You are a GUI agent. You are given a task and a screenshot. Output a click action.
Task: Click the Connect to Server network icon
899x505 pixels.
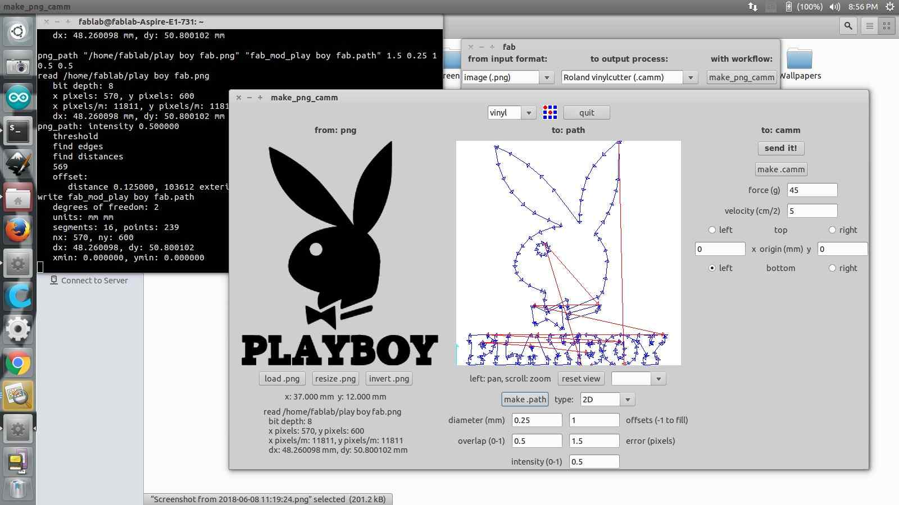[54, 280]
